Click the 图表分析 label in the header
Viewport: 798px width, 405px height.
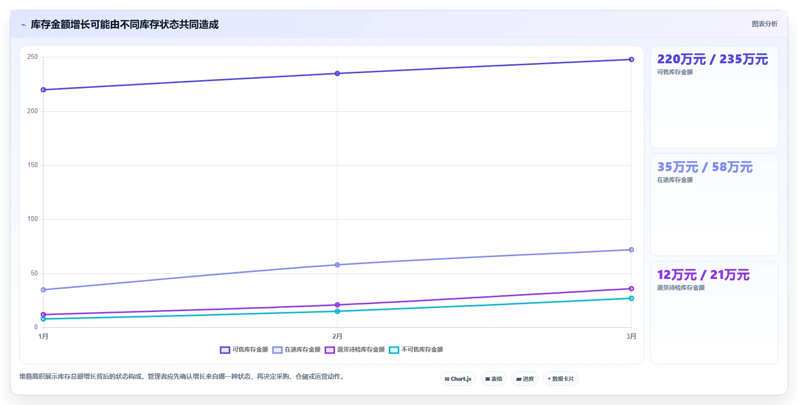coord(764,24)
